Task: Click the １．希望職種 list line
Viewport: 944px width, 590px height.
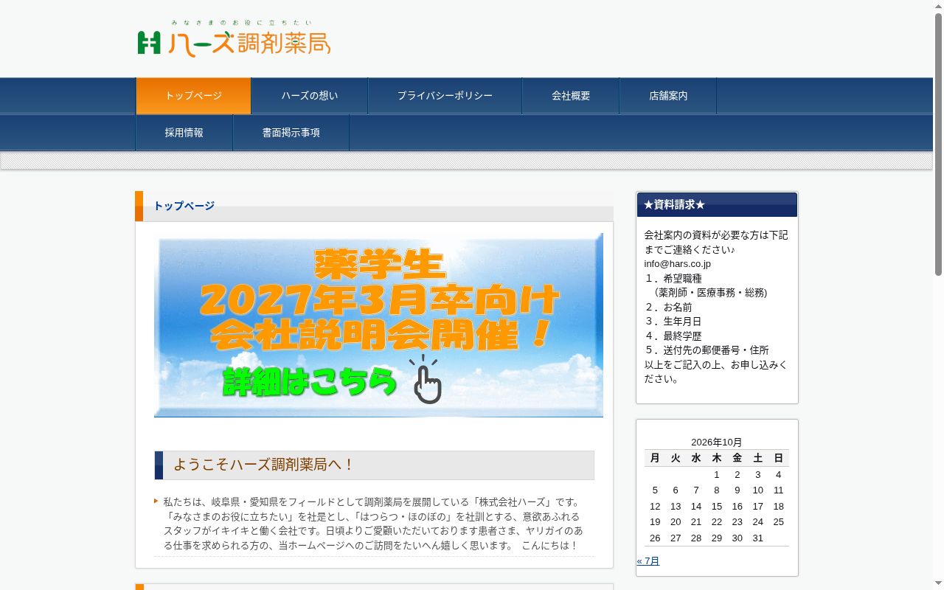Action: (x=674, y=279)
